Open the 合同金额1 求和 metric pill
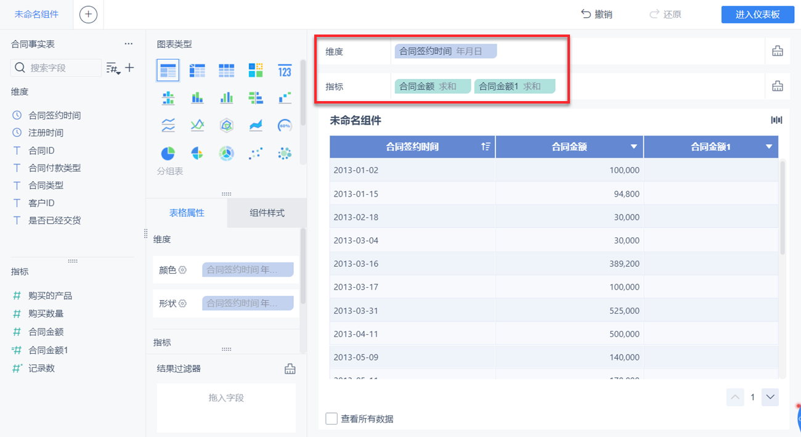The height and width of the screenshot is (437, 801). tap(514, 86)
